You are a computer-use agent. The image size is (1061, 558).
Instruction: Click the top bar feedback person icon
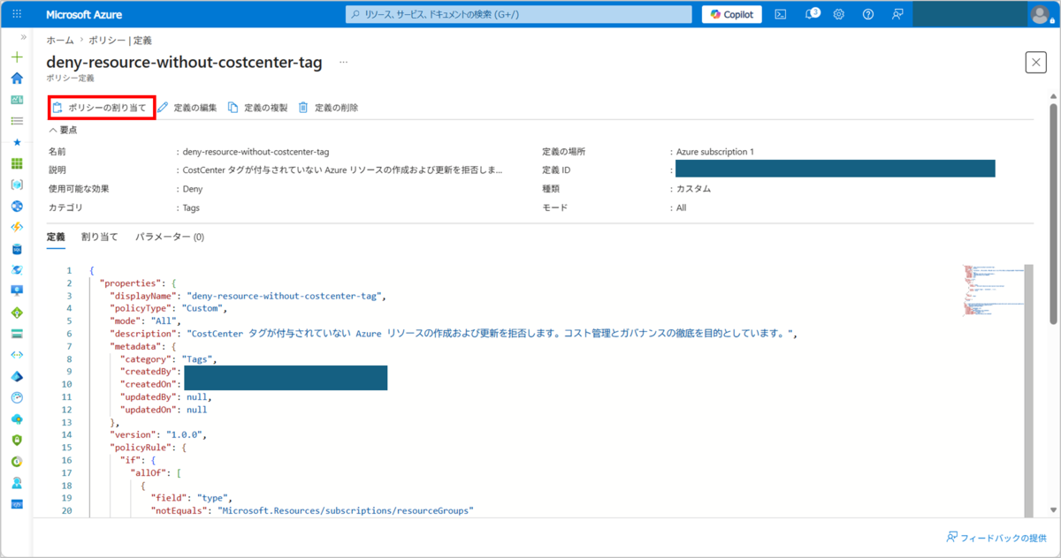point(897,14)
